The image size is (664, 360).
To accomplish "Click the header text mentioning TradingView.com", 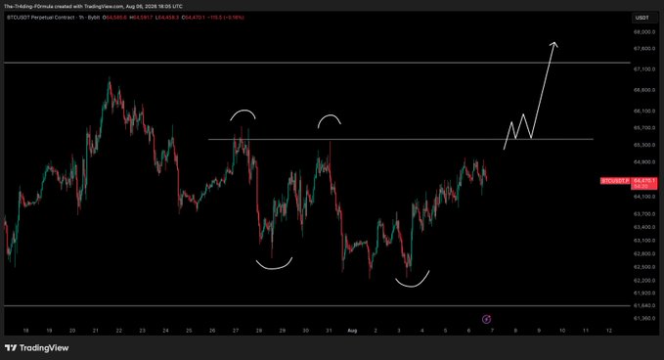I will pyautogui.click(x=93, y=6).
